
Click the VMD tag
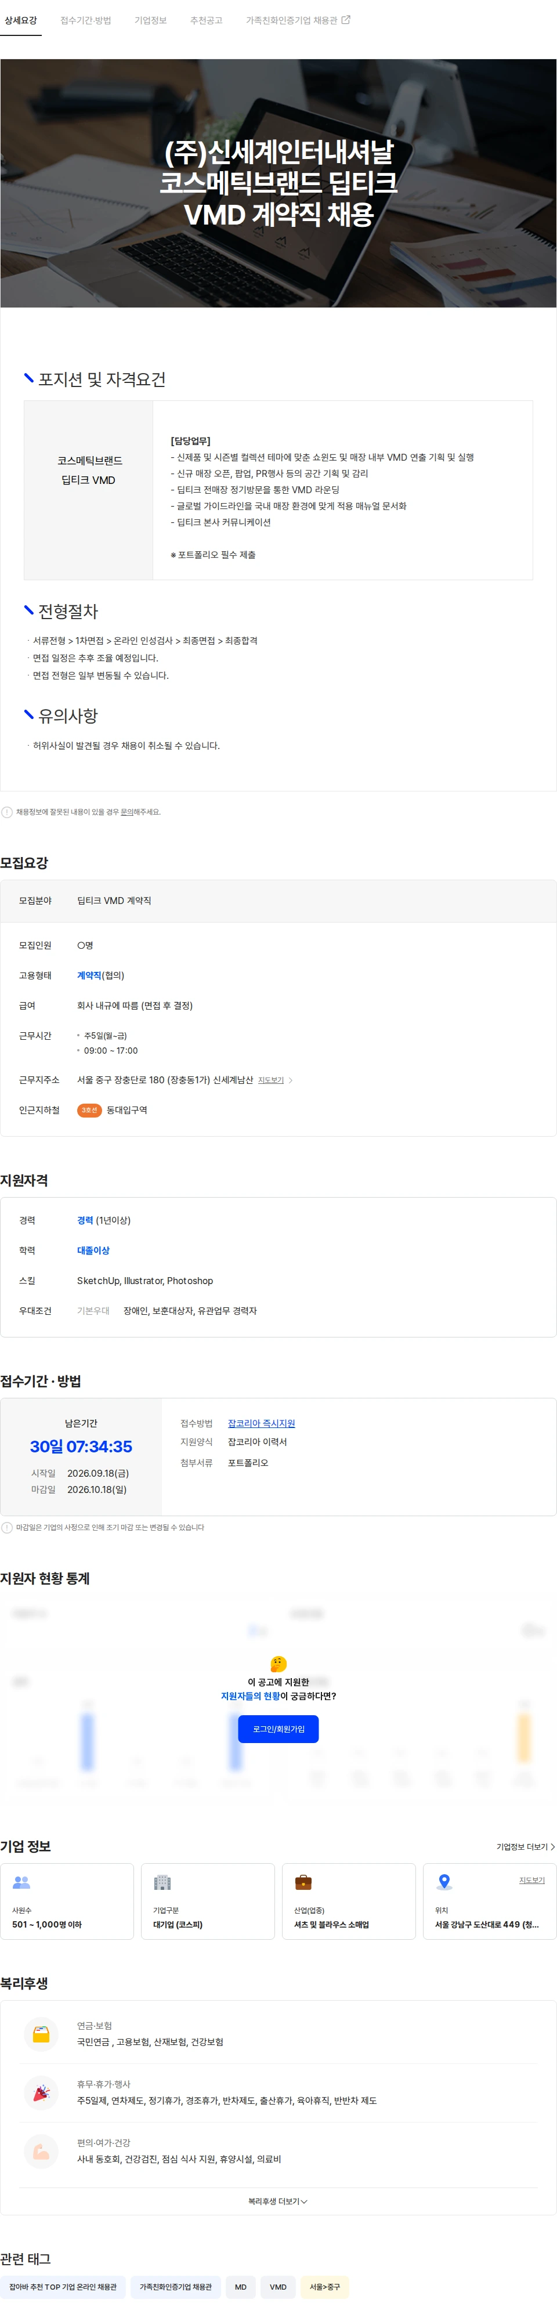click(x=278, y=2287)
